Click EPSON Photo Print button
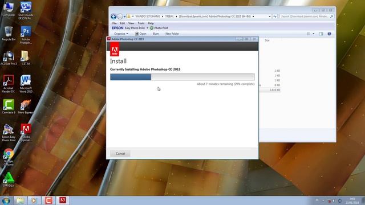365x205 pixels. pos(159,28)
